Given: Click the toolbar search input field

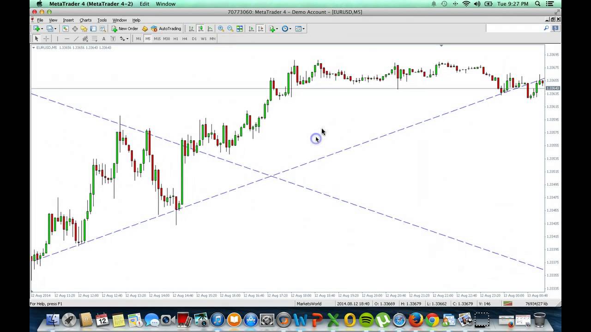Looking at the screenshot, I should click(x=514, y=28).
